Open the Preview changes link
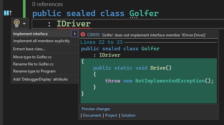The height and width of the screenshot is (125, 224). [96, 109]
